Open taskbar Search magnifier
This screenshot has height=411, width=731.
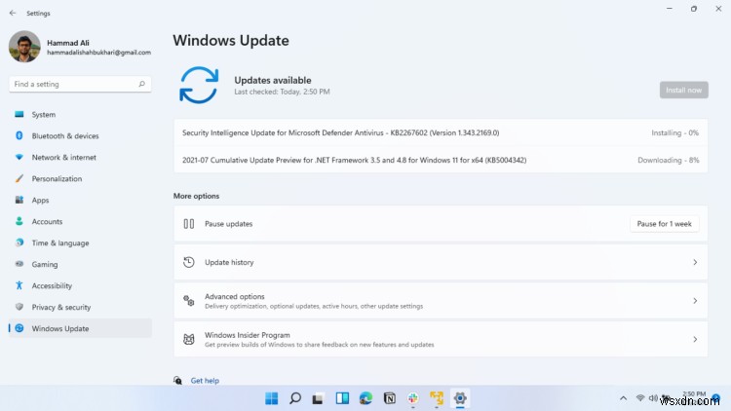[295, 398]
